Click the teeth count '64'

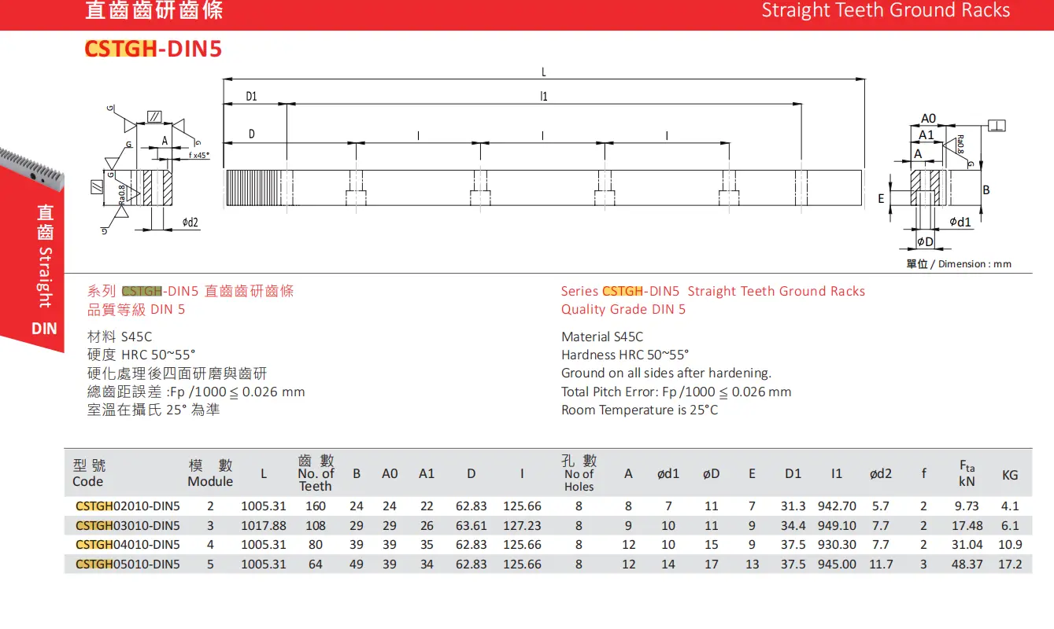click(x=316, y=564)
